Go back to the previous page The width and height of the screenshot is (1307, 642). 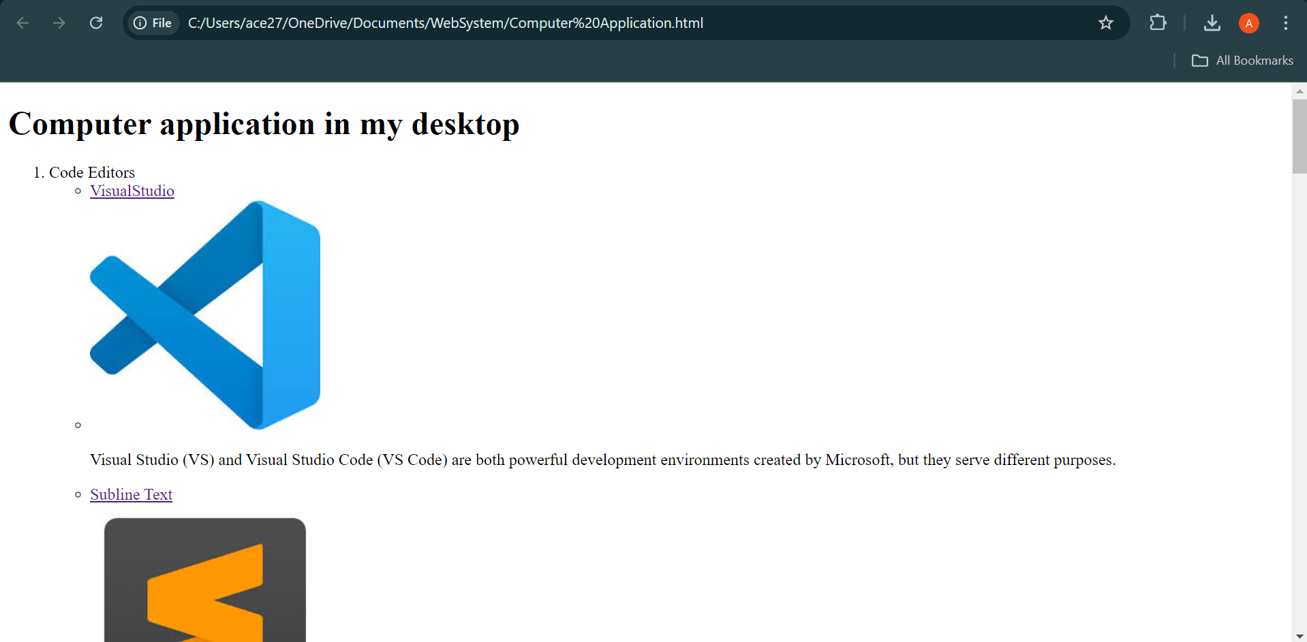22,23
